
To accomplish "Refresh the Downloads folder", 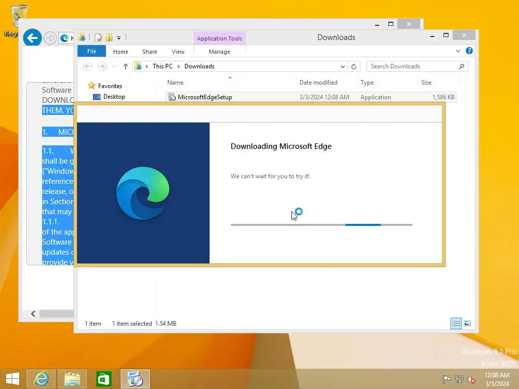I will (354, 66).
